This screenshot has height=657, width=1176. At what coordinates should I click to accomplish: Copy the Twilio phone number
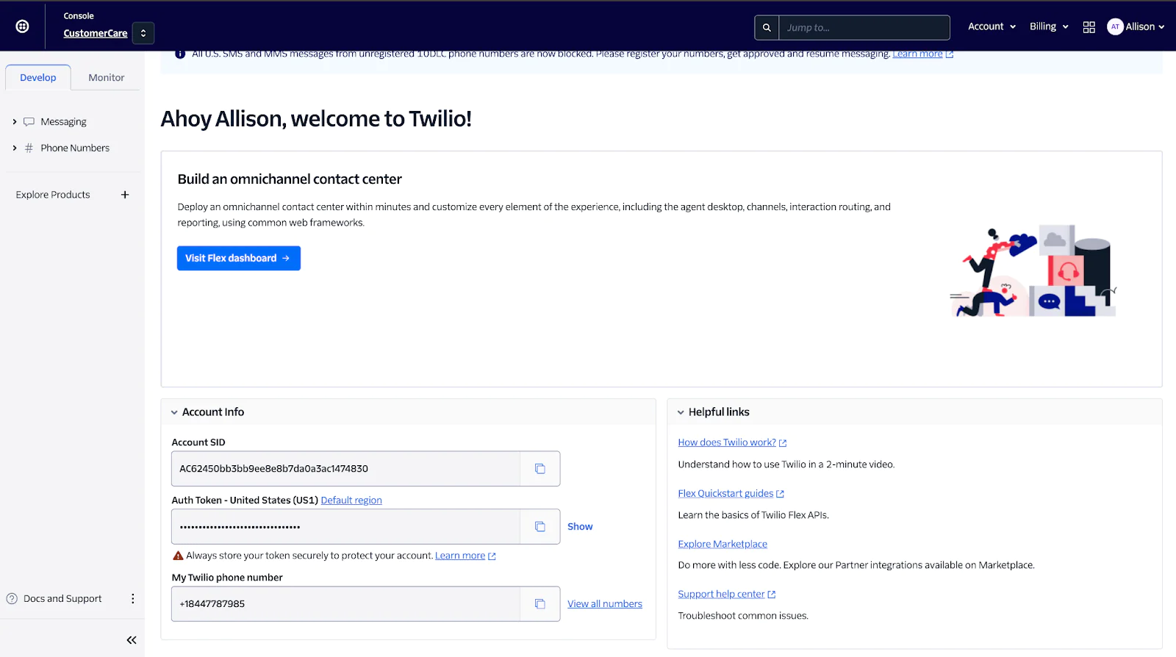[x=540, y=604]
